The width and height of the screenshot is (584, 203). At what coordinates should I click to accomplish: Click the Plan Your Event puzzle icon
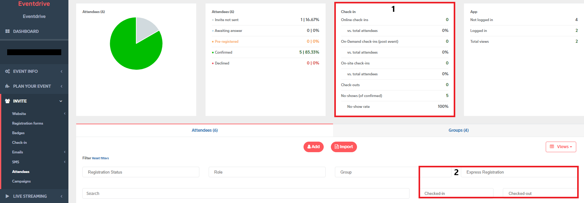click(7, 86)
